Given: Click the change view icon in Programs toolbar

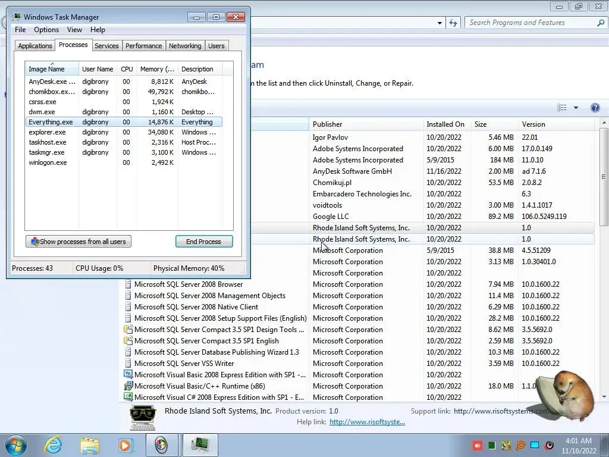Looking at the screenshot, I should coord(561,108).
